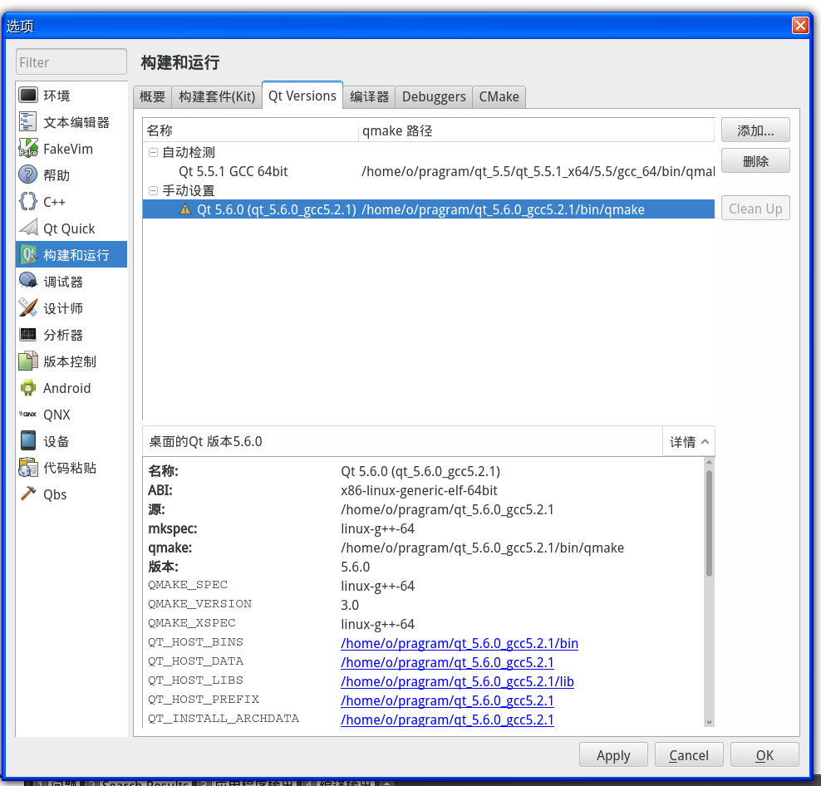Open the FakeVim icon entry

pyautogui.click(x=28, y=148)
